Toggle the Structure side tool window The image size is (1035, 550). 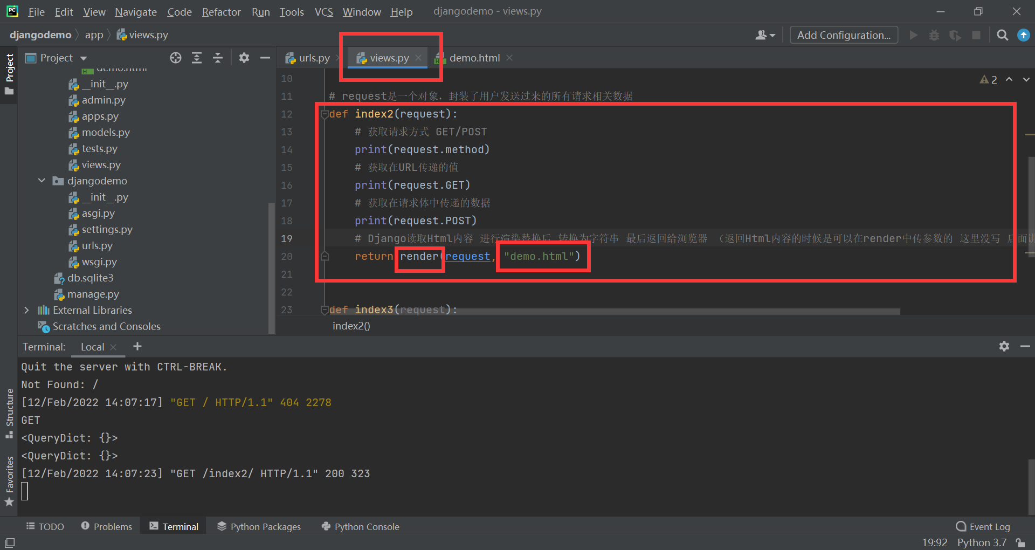click(x=9, y=414)
